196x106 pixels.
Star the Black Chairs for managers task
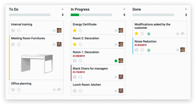tap(75, 77)
